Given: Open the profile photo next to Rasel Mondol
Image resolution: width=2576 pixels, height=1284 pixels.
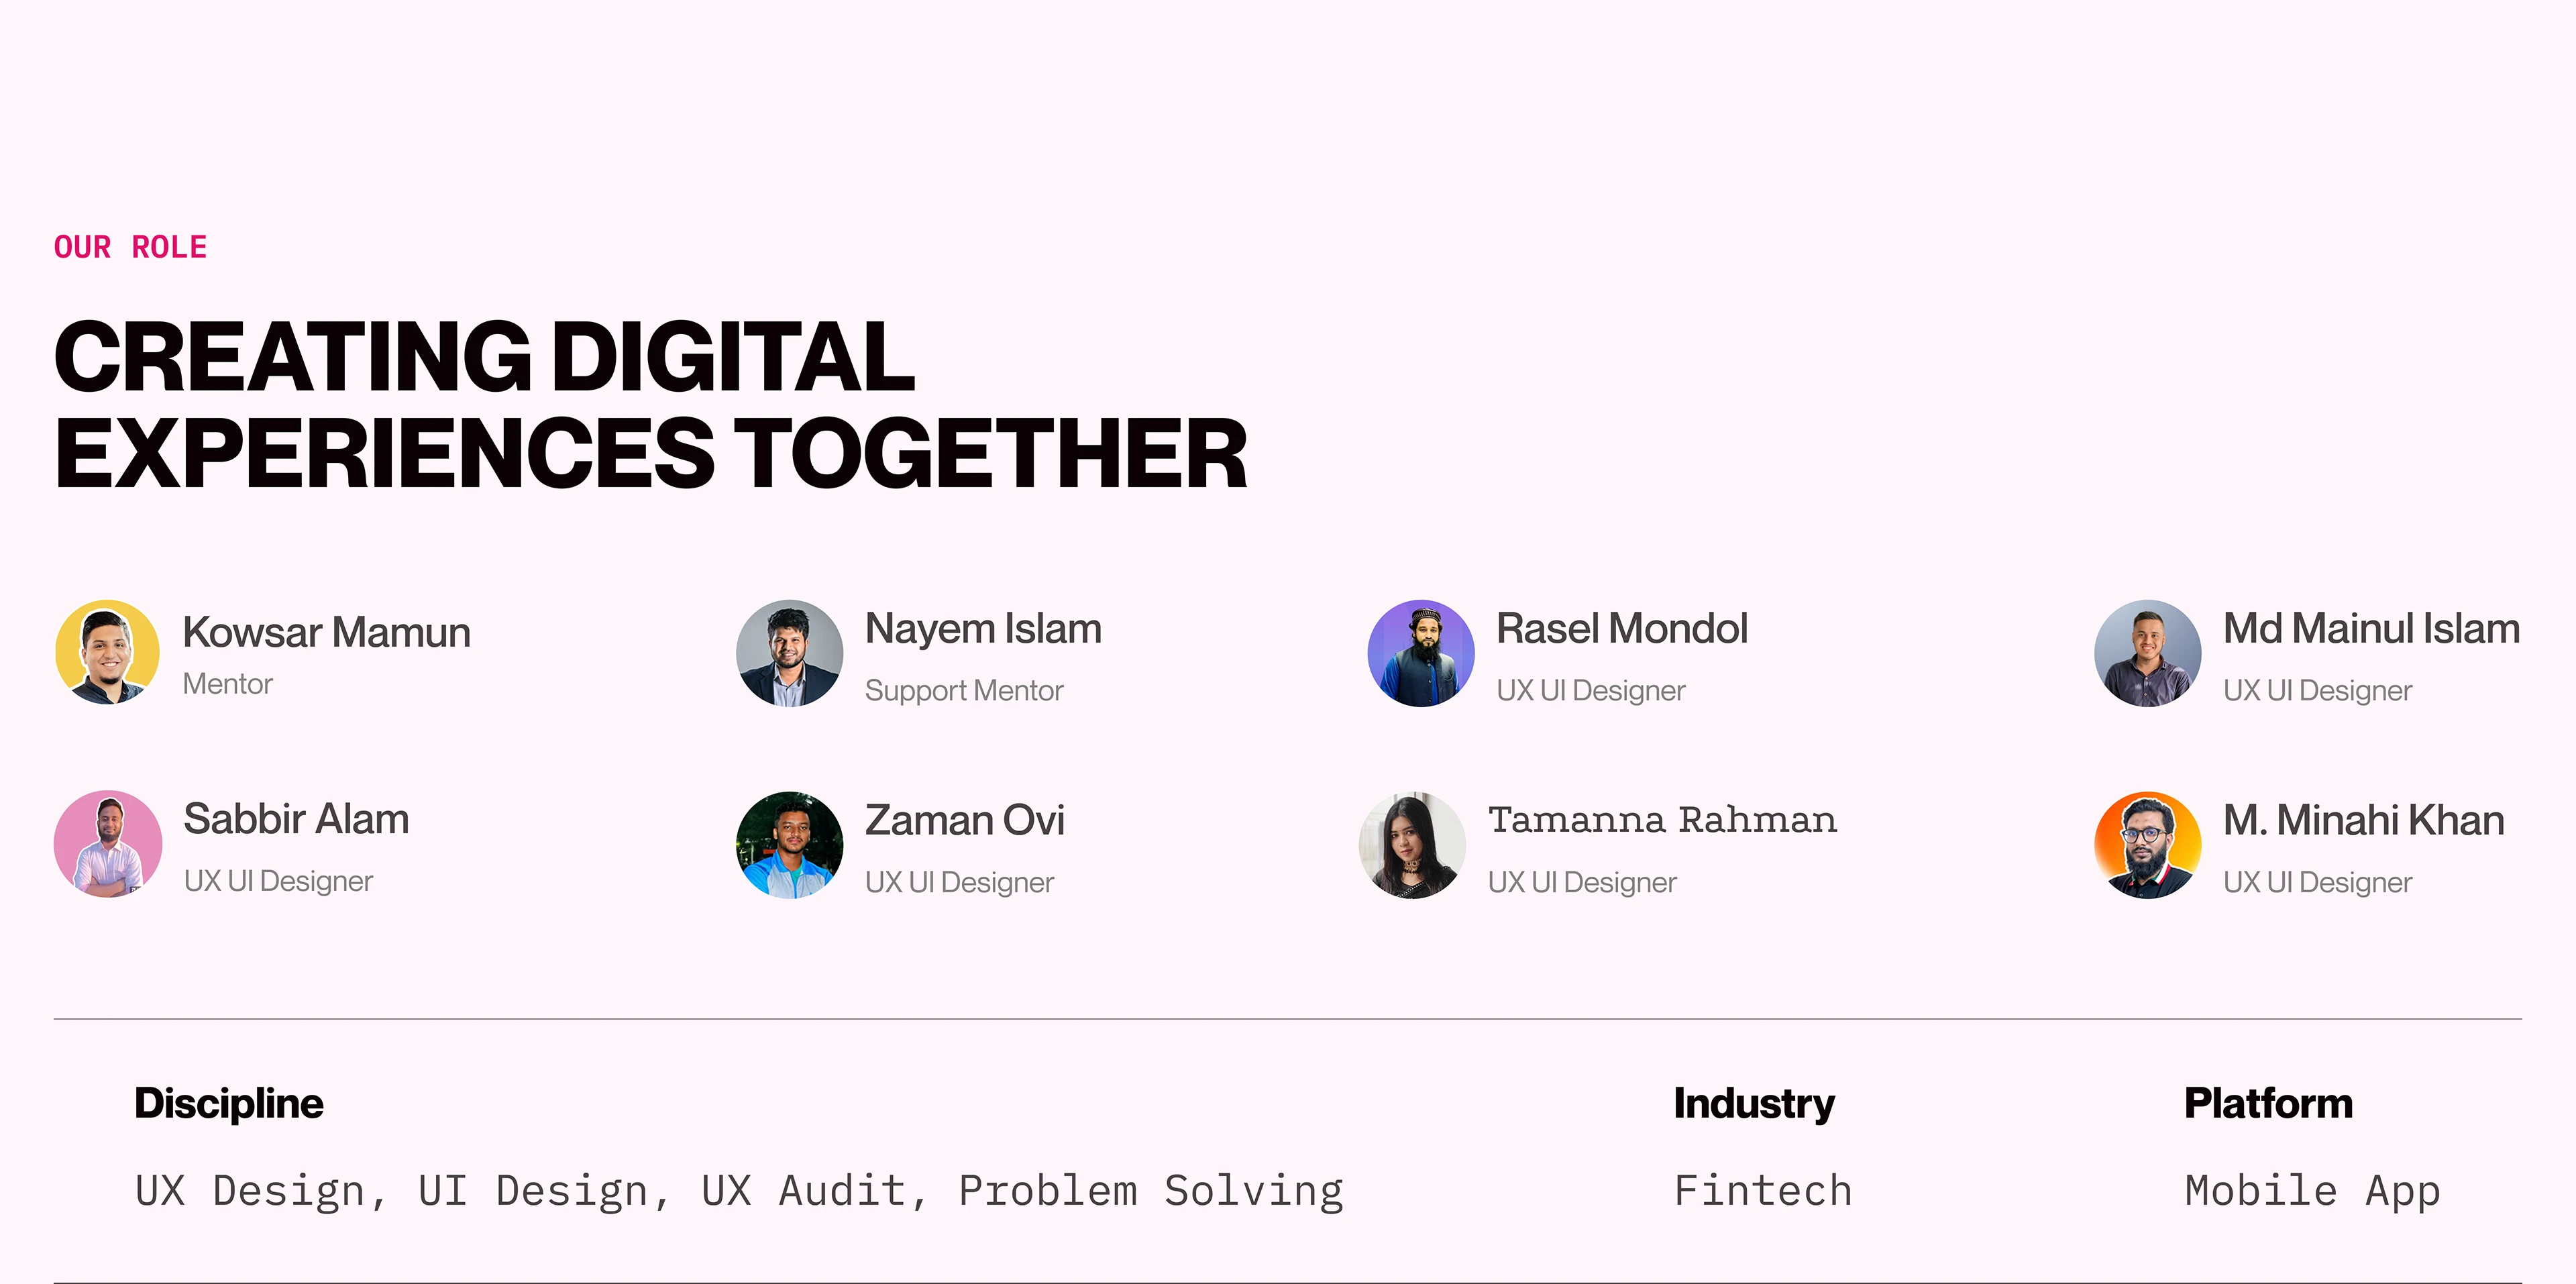Looking at the screenshot, I should pyautogui.click(x=1420, y=653).
